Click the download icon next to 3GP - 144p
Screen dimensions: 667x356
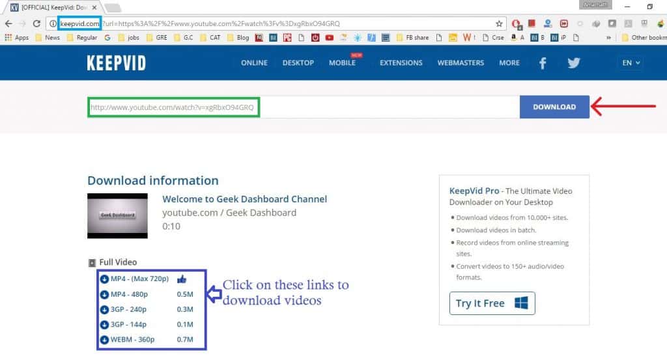click(104, 325)
